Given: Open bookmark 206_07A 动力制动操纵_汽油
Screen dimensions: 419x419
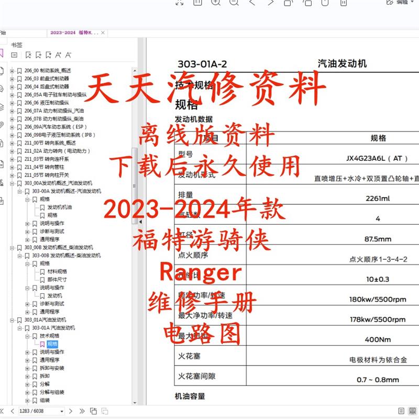Looking at the screenshot, I should point(54,111).
